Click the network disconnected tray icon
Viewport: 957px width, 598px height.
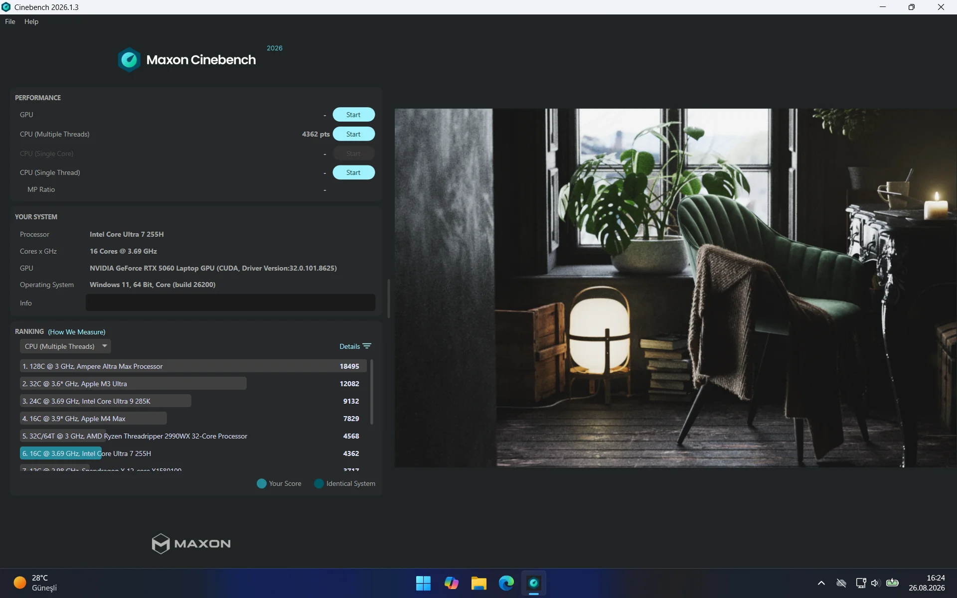(841, 583)
